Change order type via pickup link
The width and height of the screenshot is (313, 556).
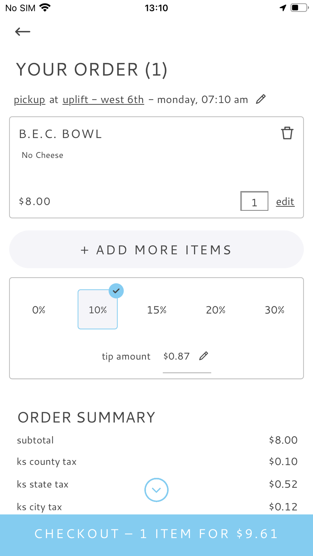pyautogui.click(x=29, y=99)
